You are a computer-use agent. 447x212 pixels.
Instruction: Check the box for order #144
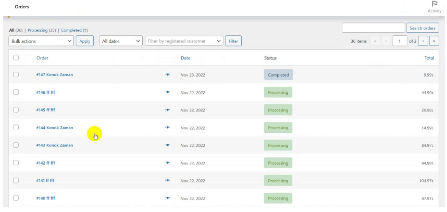tap(16, 128)
